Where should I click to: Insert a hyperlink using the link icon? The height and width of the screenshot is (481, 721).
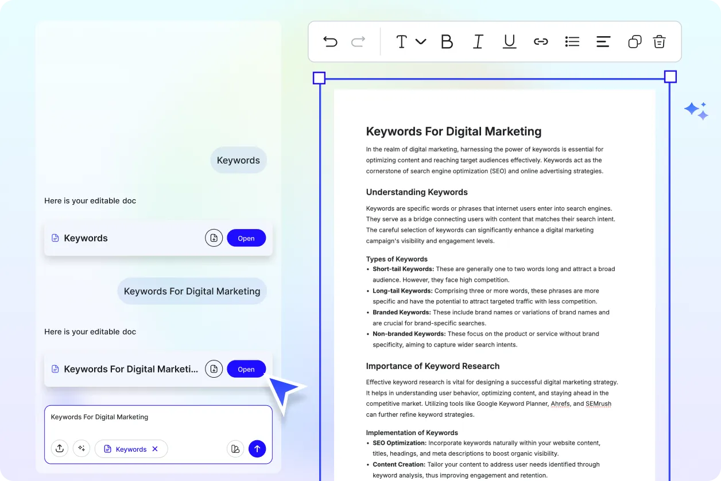click(x=541, y=41)
